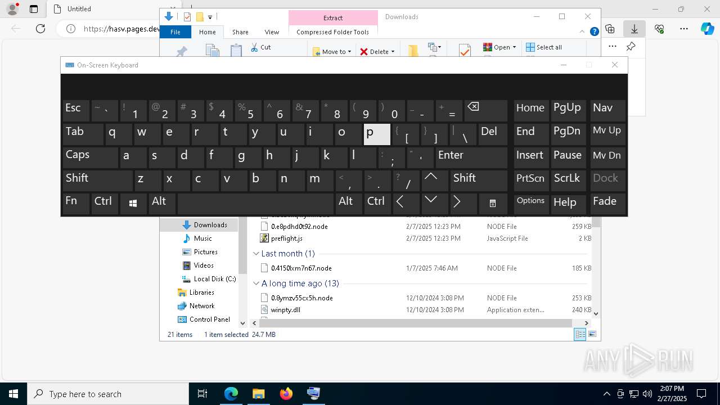
Task: Open the Move to dropdown
Action: [x=332, y=52]
